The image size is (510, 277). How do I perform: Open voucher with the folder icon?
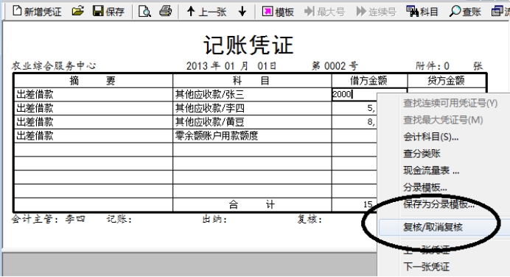[x=78, y=11]
